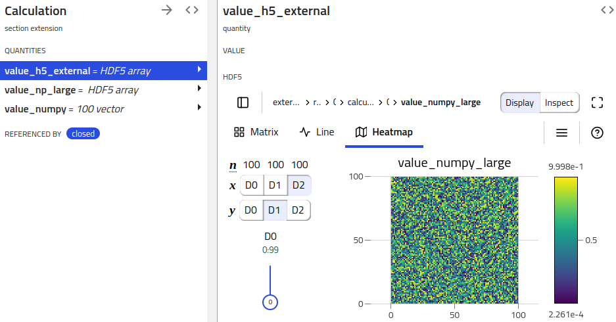The width and height of the screenshot is (616, 322).
Task: Toggle the HDF5 sidebar panel icon
Action: 243,103
